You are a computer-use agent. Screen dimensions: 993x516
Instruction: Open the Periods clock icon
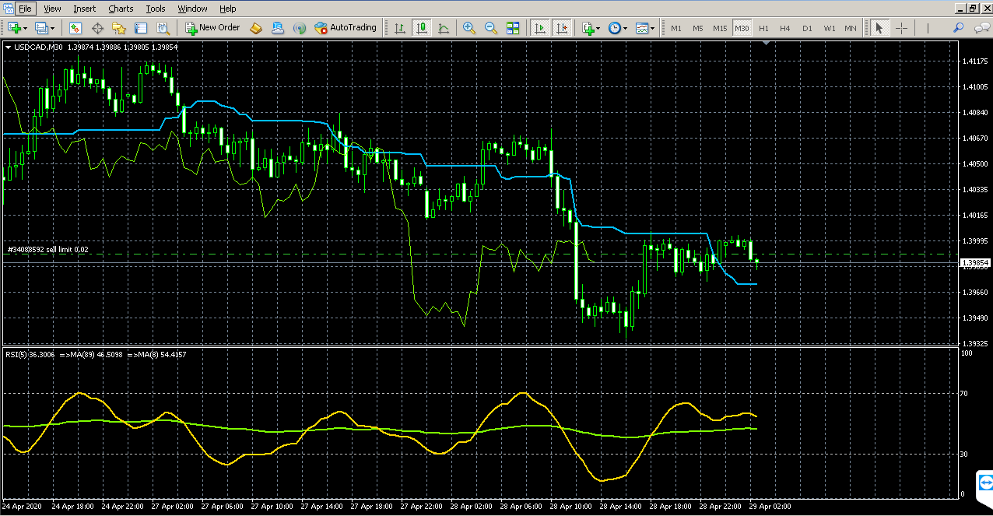pyautogui.click(x=615, y=28)
